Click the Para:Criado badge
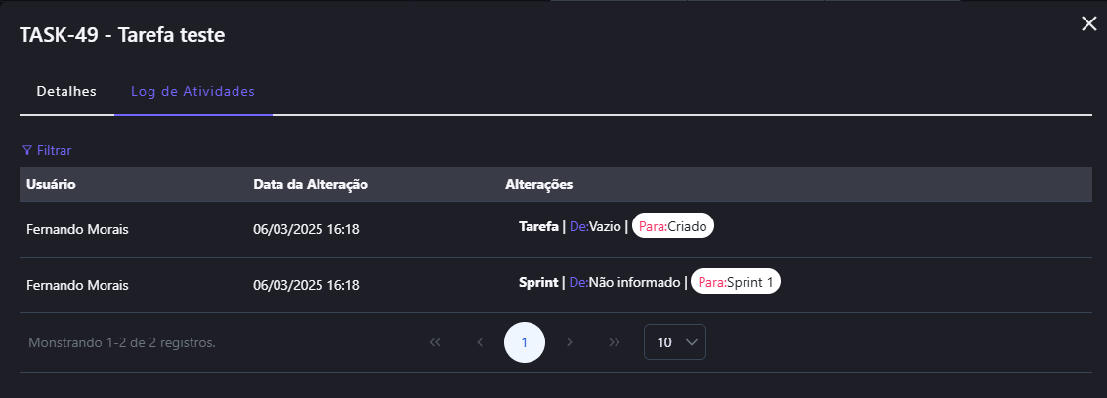Viewport: 1107px width, 398px height. pyautogui.click(x=673, y=226)
